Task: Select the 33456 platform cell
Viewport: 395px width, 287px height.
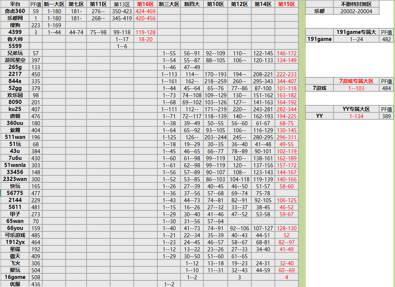Action: [x=15, y=172]
